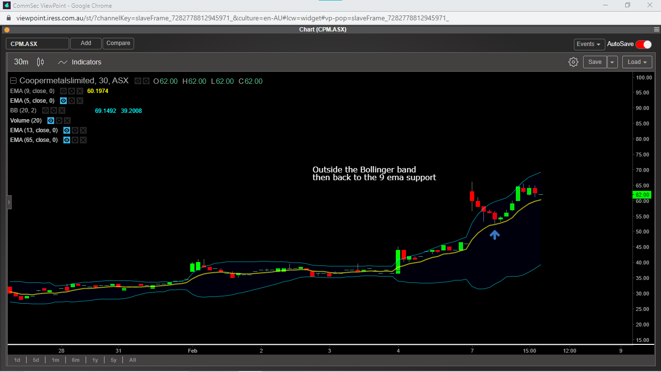Select the 1m time range

pyautogui.click(x=56, y=360)
